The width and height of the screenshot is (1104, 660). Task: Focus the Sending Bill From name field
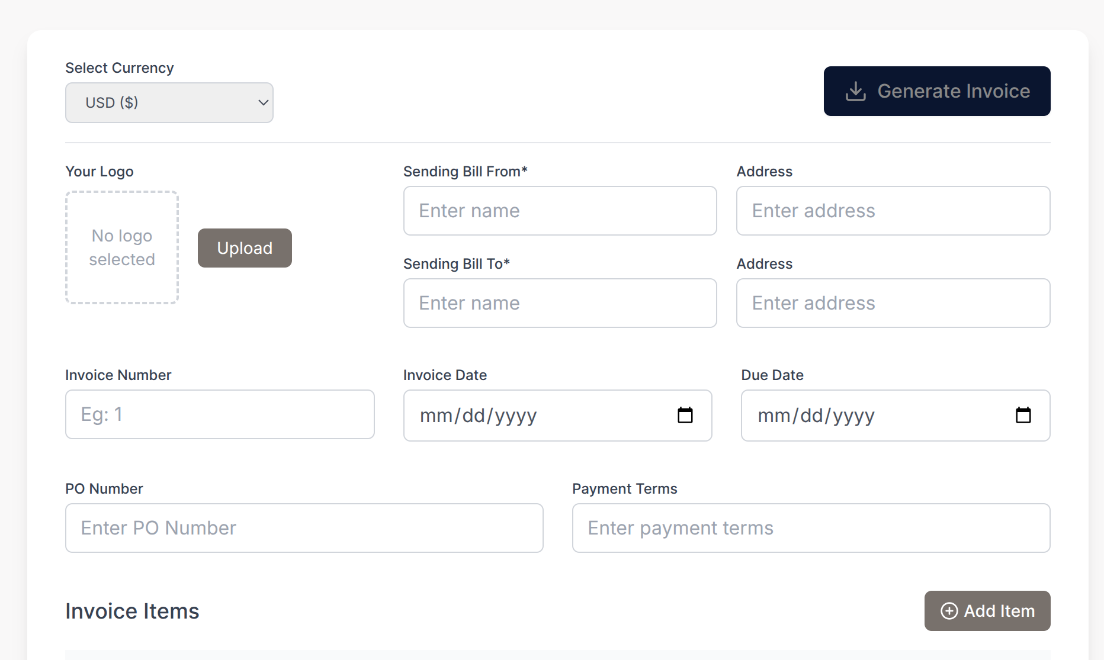(x=559, y=211)
